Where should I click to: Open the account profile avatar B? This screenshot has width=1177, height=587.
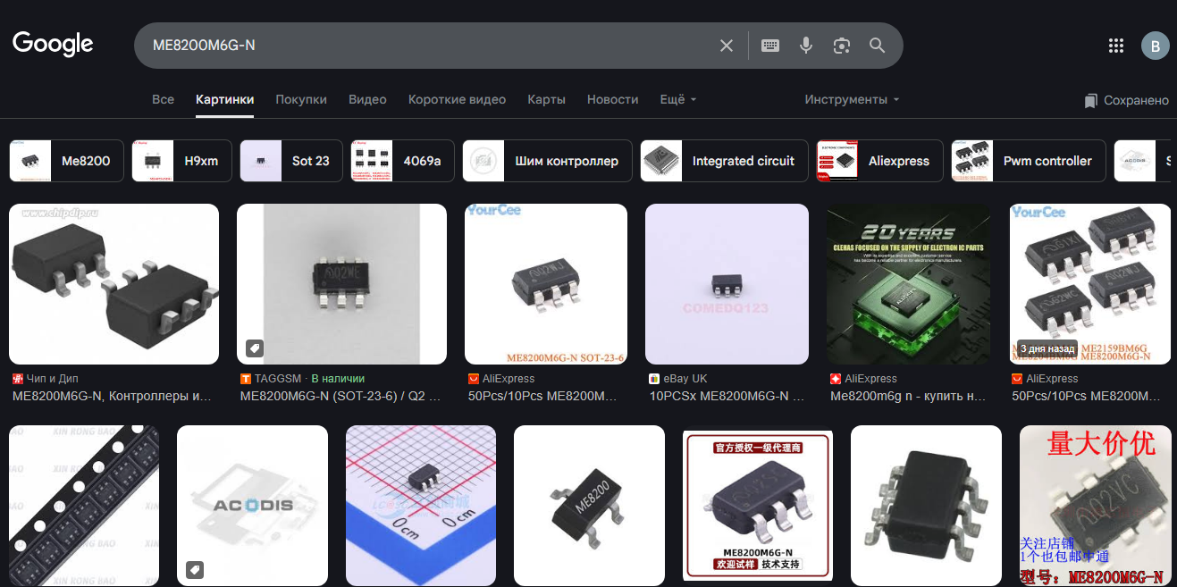(1155, 46)
